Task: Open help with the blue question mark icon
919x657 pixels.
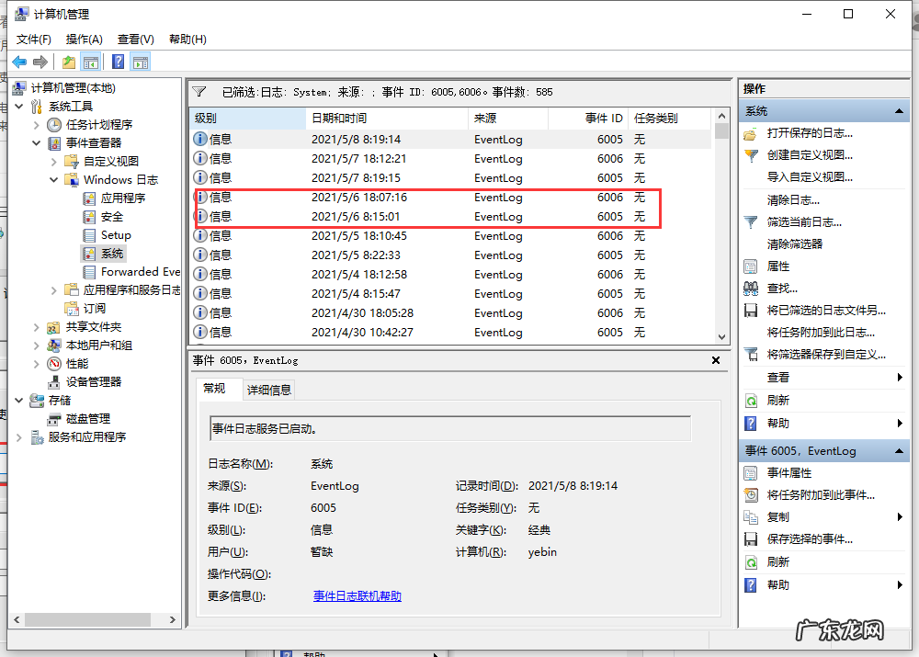Action: tap(117, 61)
